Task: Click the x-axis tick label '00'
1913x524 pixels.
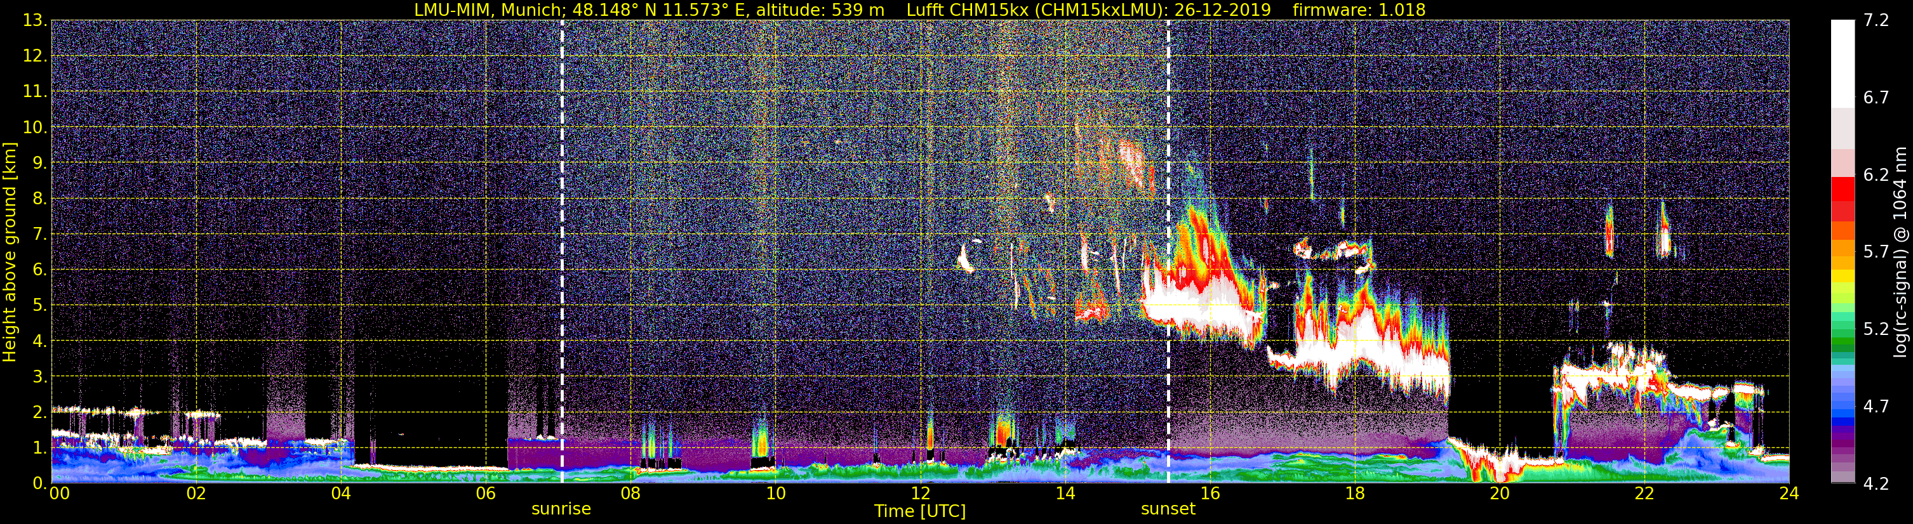Action: click(60, 494)
